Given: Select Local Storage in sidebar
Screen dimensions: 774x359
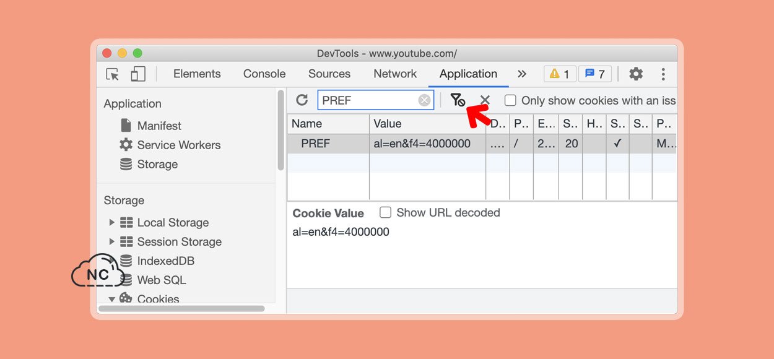Looking at the screenshot, I should coord(173,222).
